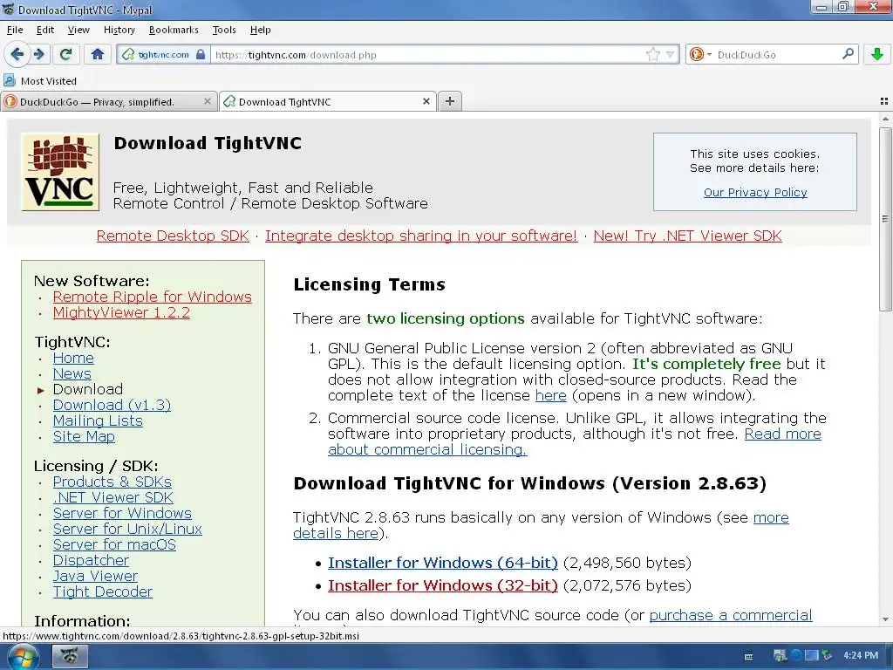Close the DuckDuckGo tab
Screen dimensions: 893x670
pos(208,101)
